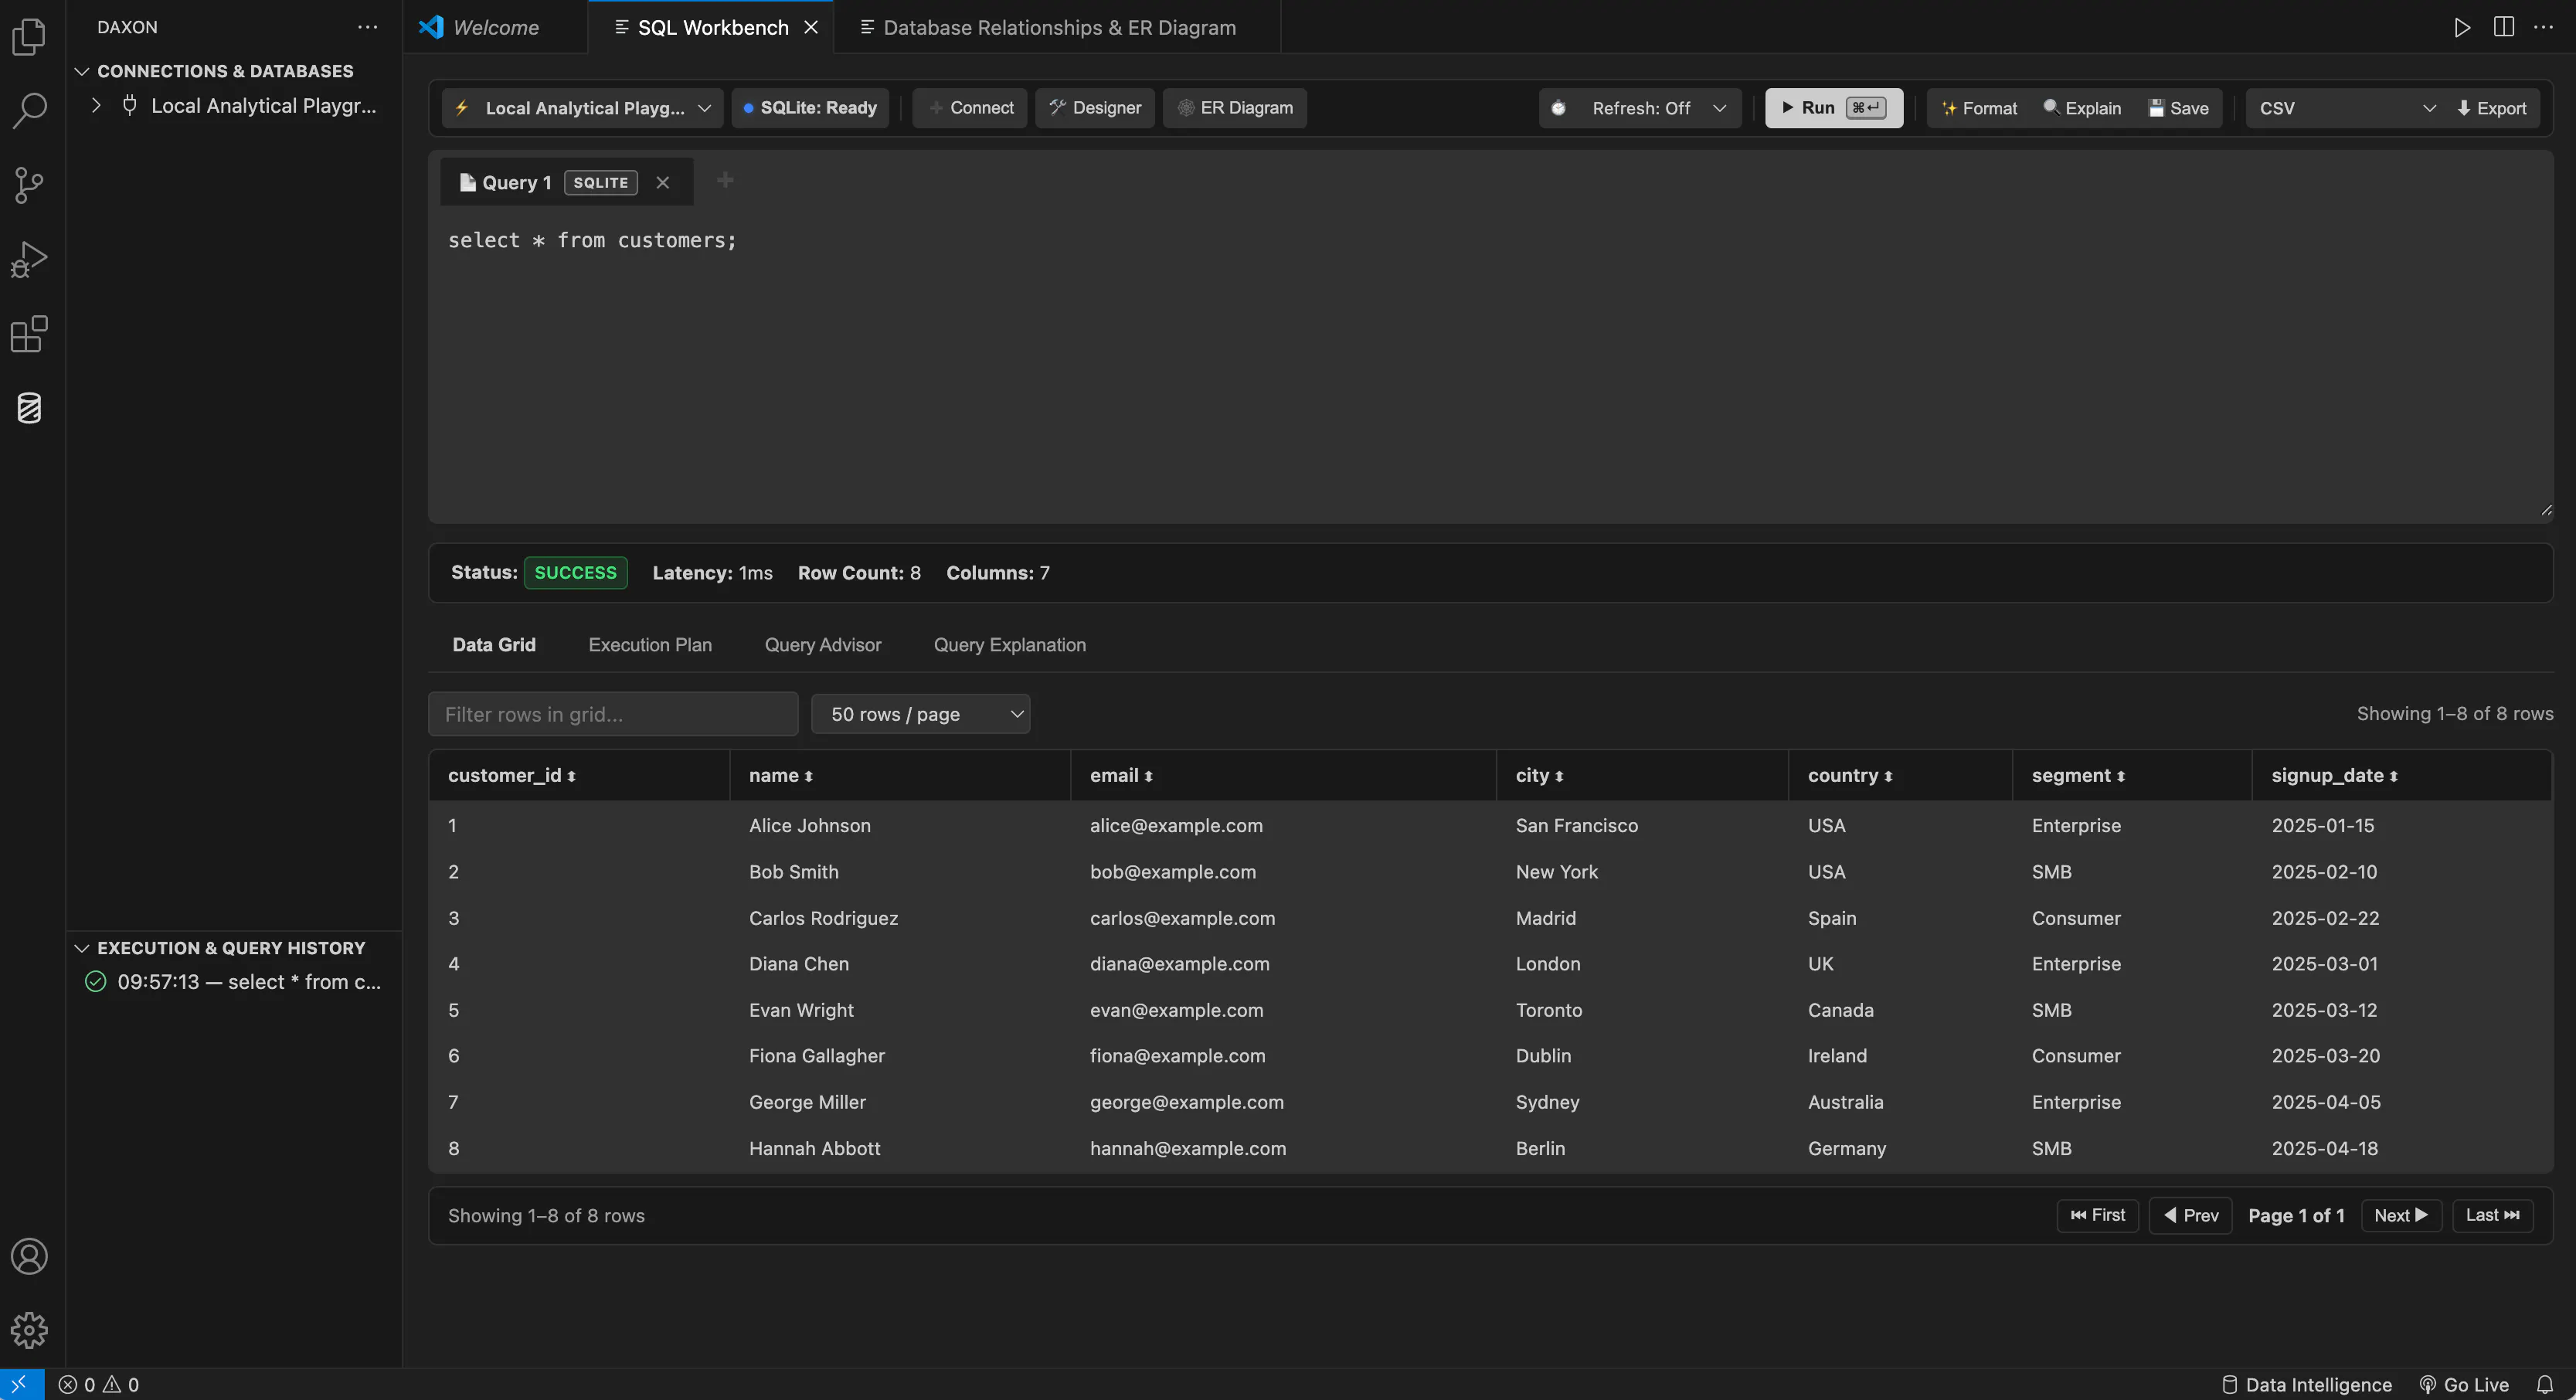Click the refresh timer icon

pyautogui.click(x=1558, y=108)
